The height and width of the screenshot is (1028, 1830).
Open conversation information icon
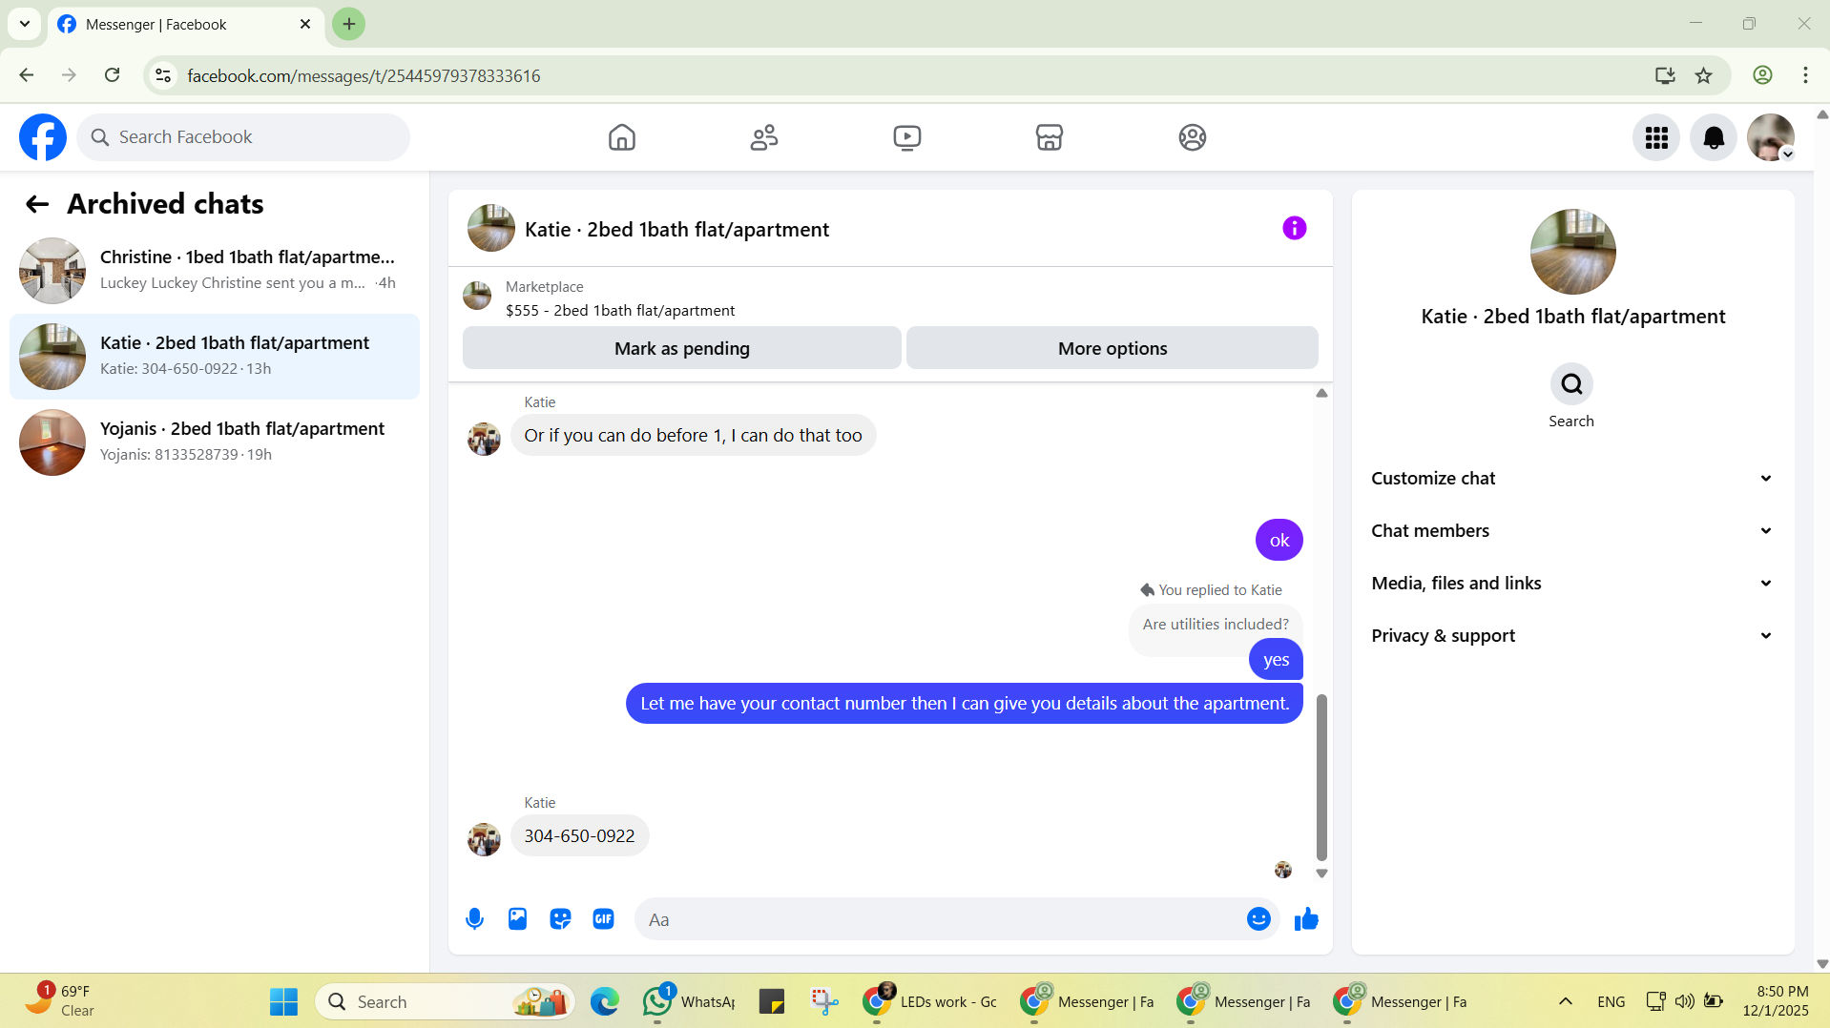point(1294,228)
